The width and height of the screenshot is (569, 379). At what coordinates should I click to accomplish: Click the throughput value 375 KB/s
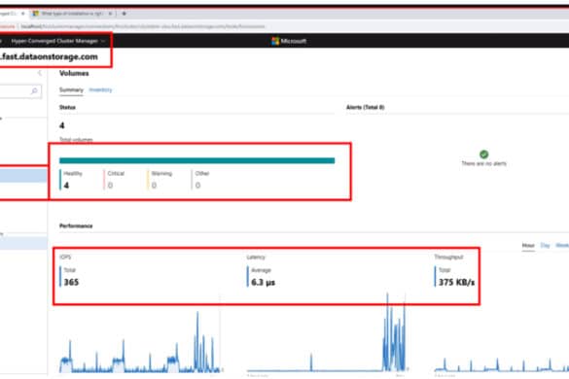(456, 282)
